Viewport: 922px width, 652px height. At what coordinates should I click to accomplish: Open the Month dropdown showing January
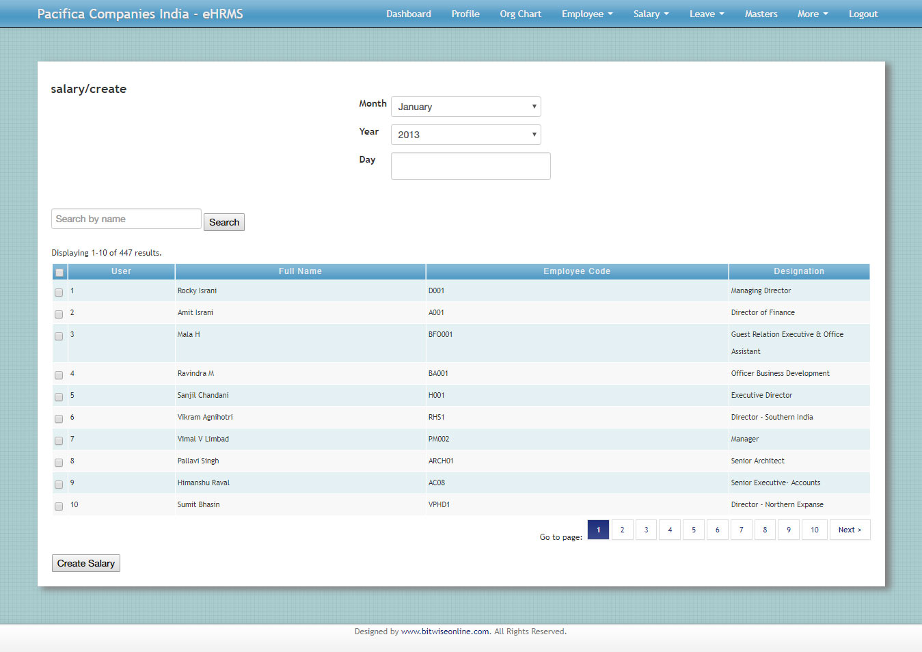pyautogui.click(x=465, y=107)
